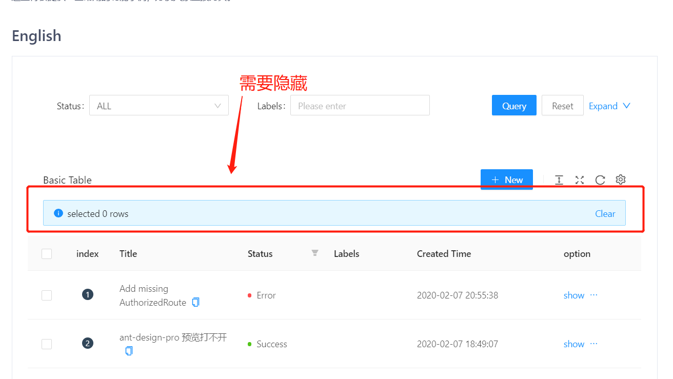Click the filter icon on Status column

[314, 253]
